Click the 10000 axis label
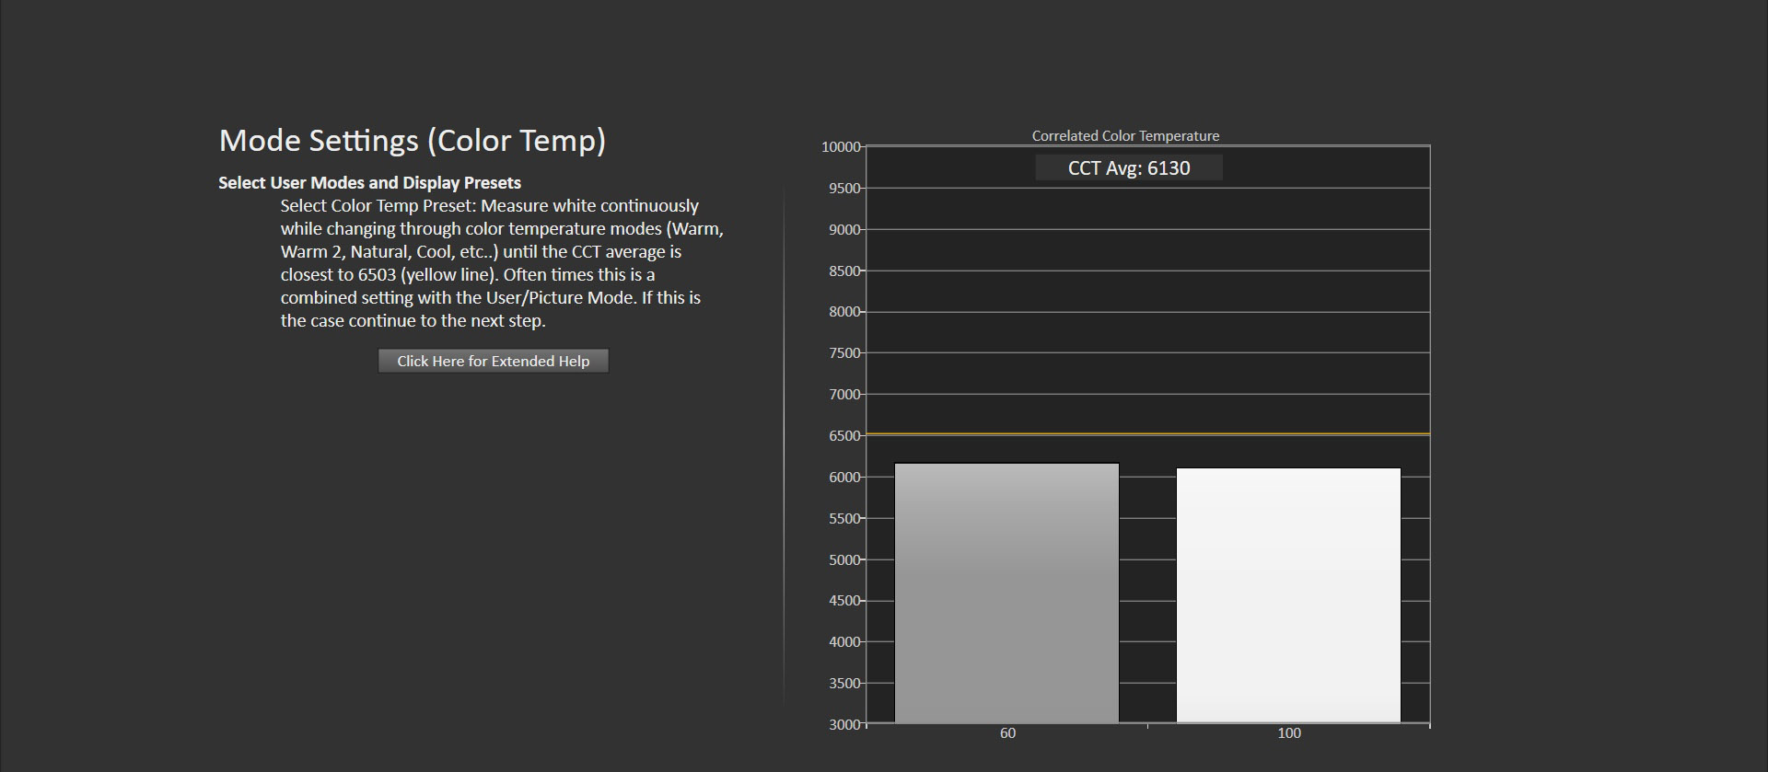 [x=841, y=147]
